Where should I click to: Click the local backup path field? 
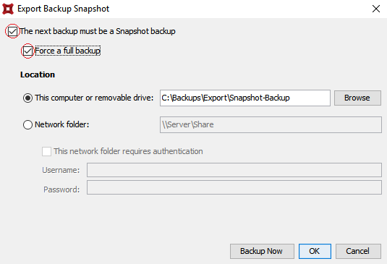(x=245, y=98)
